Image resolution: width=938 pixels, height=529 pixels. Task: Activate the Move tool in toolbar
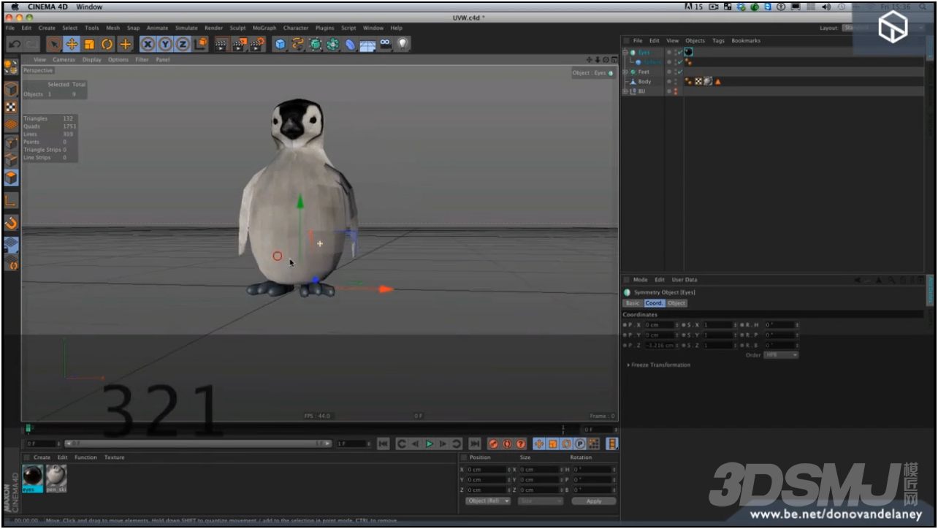coord(72,45)
